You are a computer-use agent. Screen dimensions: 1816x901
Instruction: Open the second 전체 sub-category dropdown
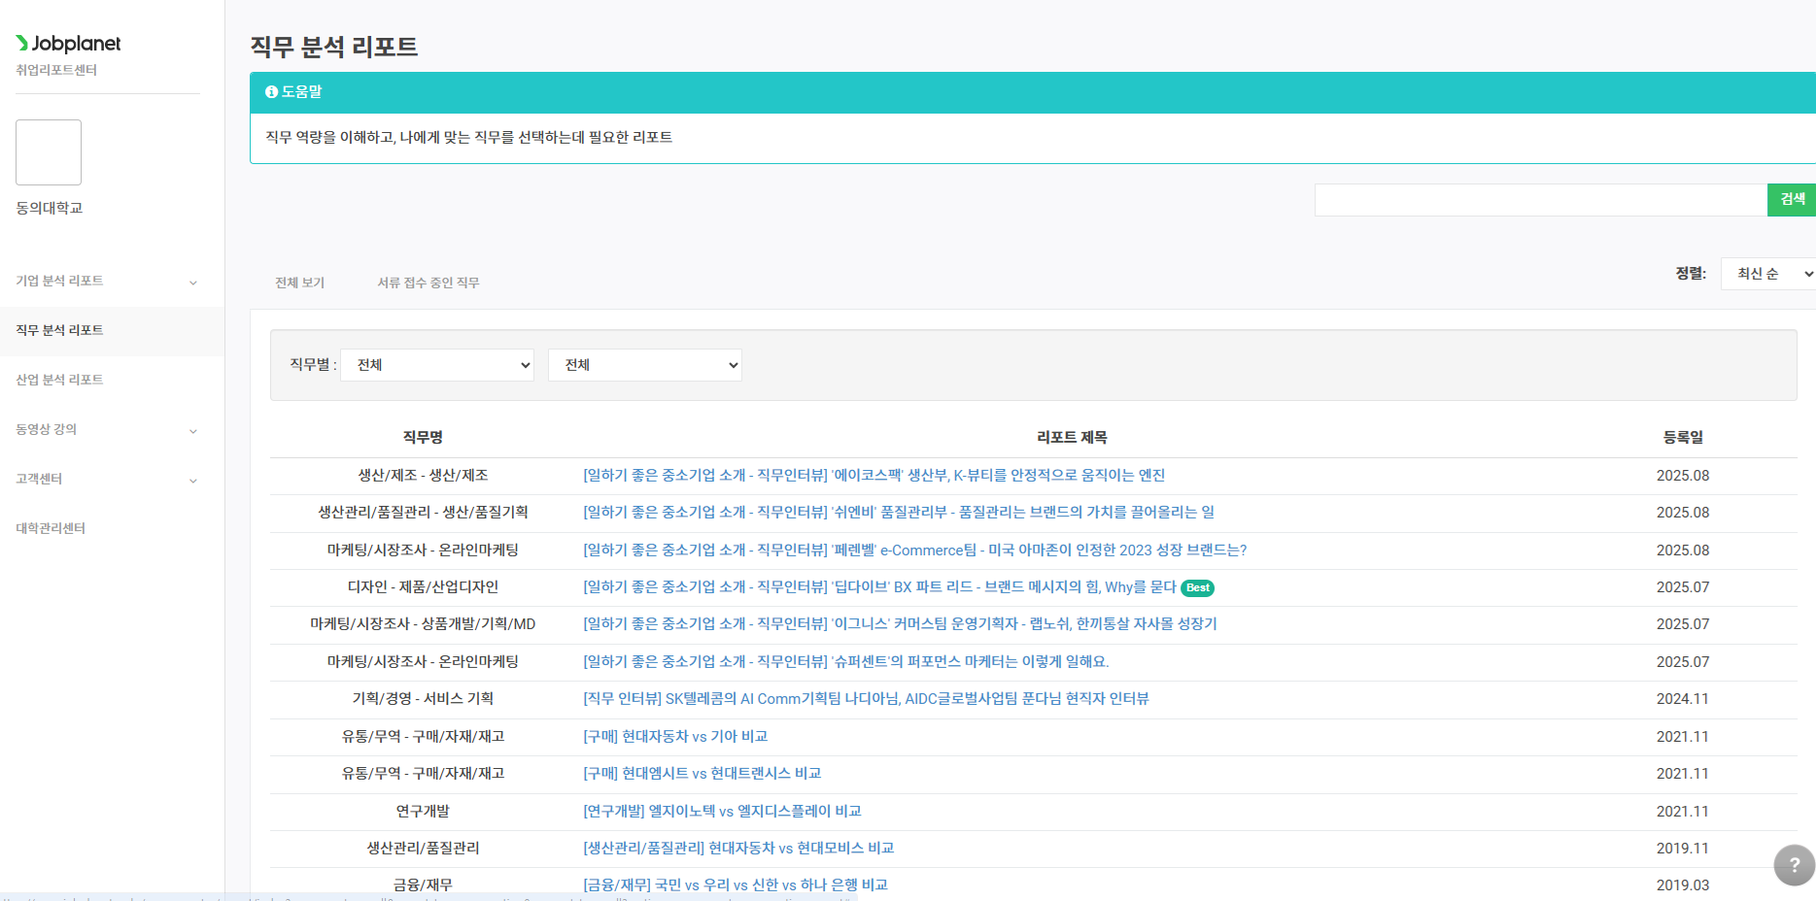[645, 365]
